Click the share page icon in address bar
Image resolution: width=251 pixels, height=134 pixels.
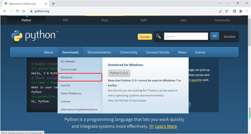(220, 11)
